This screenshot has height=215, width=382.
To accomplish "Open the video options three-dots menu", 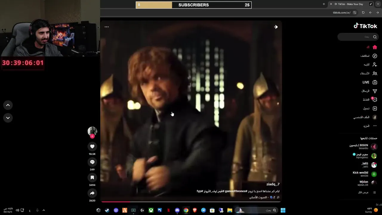I will 107,27.
